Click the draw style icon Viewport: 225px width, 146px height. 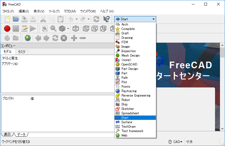pos(62,29)
